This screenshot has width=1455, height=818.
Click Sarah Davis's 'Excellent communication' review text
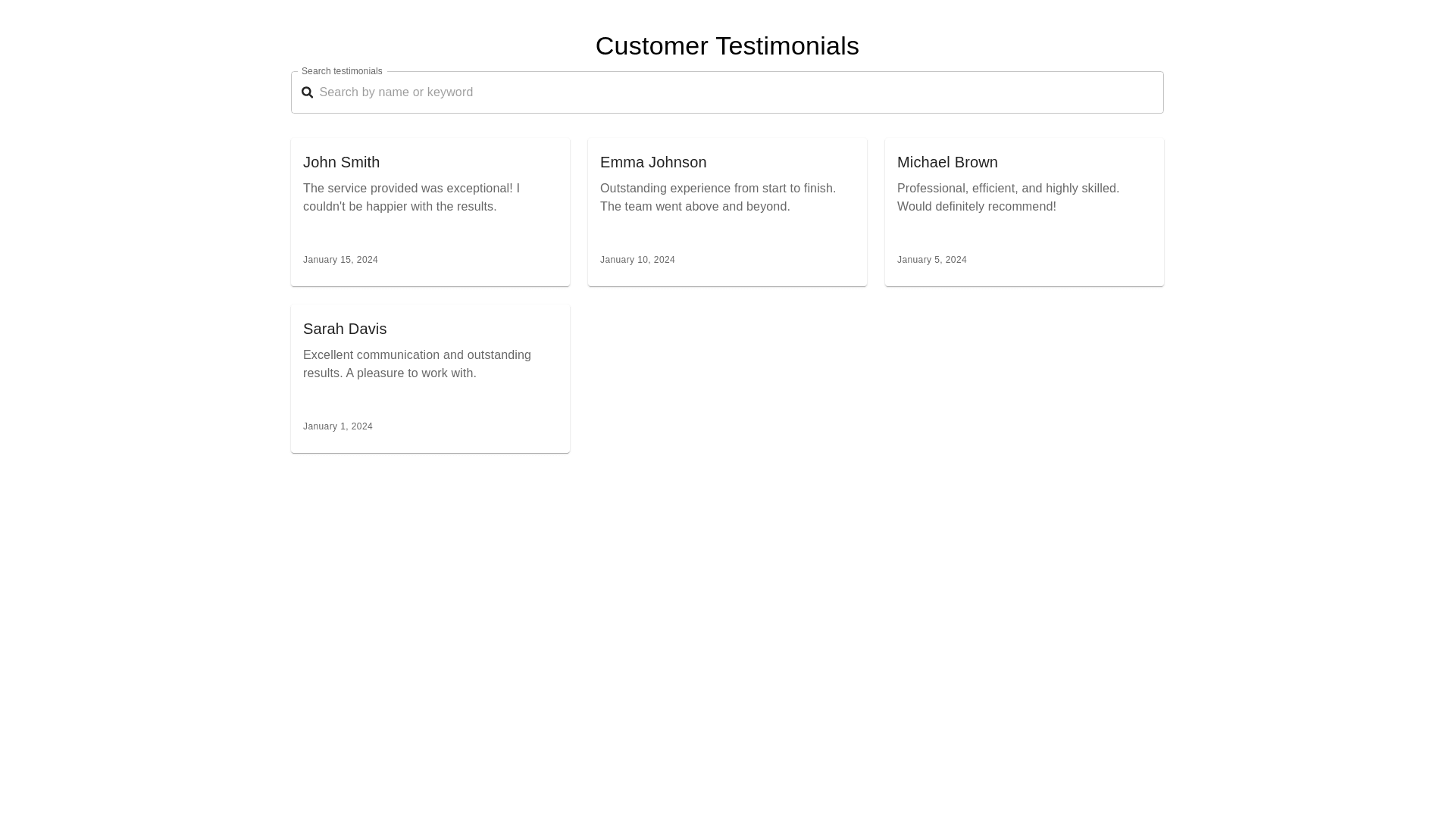tap(417, 364)
